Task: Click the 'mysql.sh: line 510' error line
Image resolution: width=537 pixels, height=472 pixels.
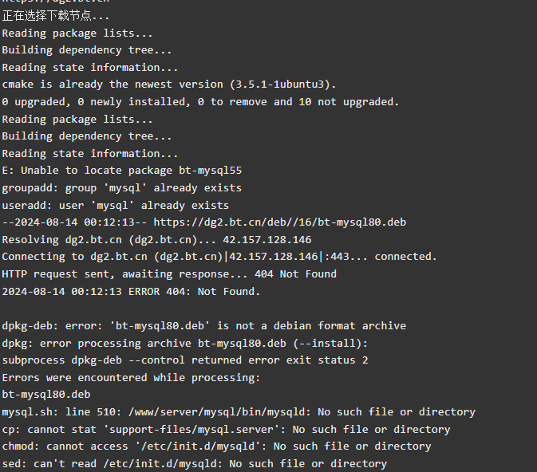Action: pos(239,412)
